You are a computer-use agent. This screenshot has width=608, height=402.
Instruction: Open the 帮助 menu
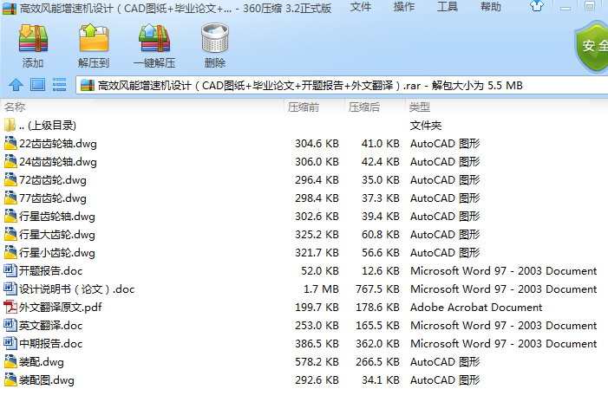click(x=491, y=7)
